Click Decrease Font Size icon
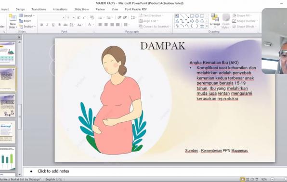This screenshot has width=287, height=182. 84,18
